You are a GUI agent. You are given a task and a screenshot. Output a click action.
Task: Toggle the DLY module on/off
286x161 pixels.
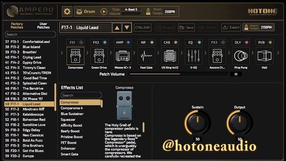tap(246, 42)
